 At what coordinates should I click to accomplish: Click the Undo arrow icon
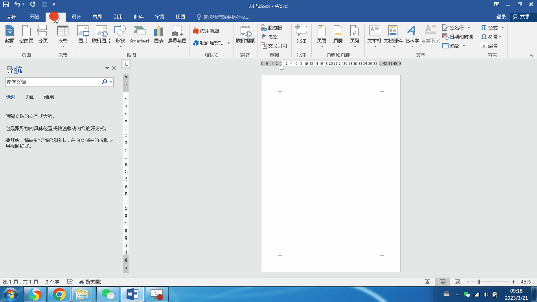tap(17, 4)
